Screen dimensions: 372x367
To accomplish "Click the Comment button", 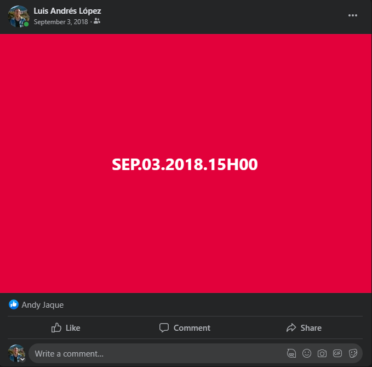I will pos(185,328).
